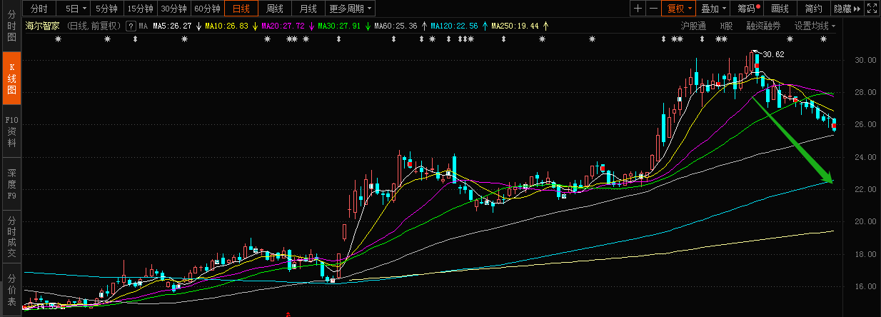Toggle the H股 overlay
Screen dimensions: 881x317
point(726,26)
